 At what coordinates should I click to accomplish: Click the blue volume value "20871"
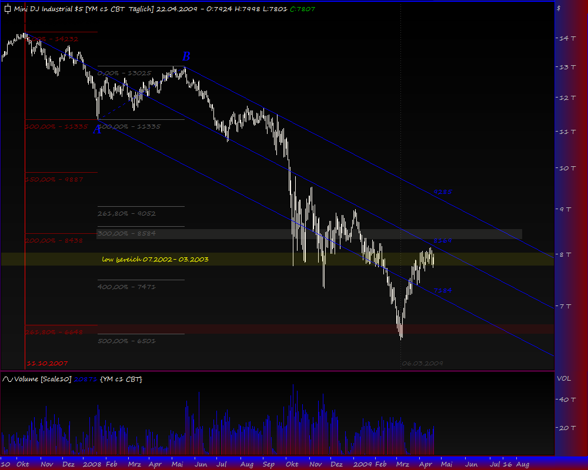click(x=85, y=380)
